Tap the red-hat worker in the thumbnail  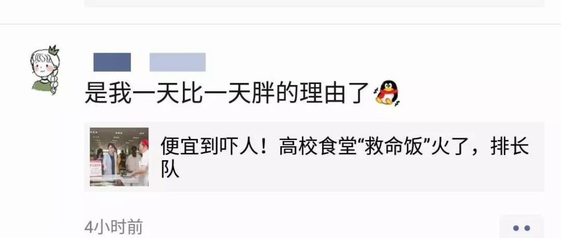tap(142, 161)
